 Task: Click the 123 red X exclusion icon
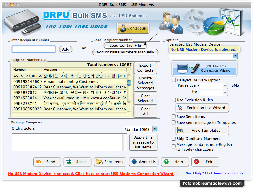pyautogui.click(x=181, y=108)
